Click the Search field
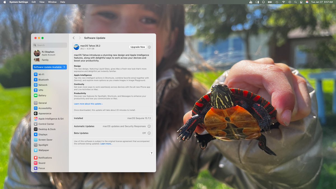Viewport: 336px width, 189px height. 50,45
